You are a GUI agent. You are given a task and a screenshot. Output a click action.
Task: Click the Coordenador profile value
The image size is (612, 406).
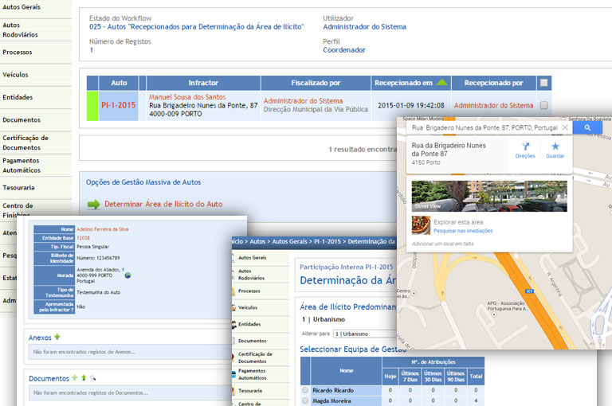coord(344,50)
